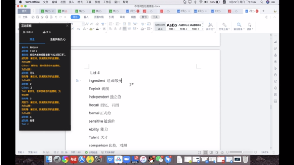Close the 互动面板 chat panel
The width and height of the screenshot is (294, 165).
[x=67, y=26]
